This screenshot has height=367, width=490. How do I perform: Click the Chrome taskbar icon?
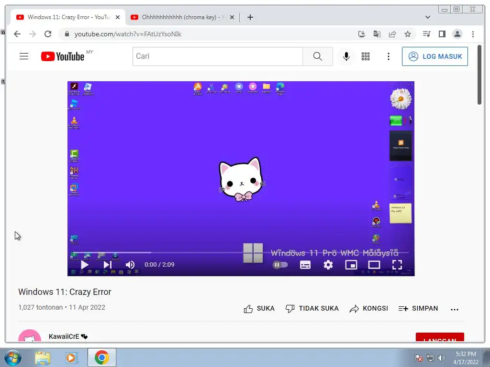coord(101,357)
